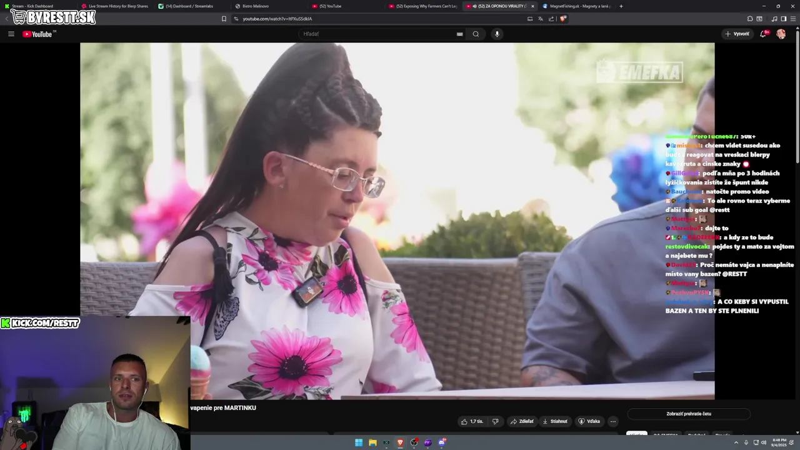Toggle the browser sidebar panel icon
The width and height of the screenshot is (800, 450).
784,19
